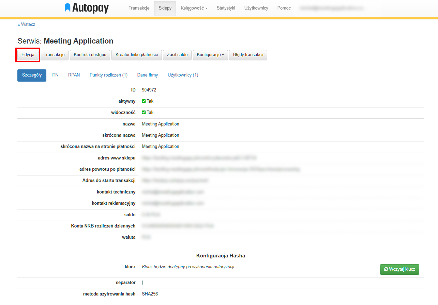This screenshot has height=305, width=438.
Task: Click the 'Konta NRB rozliczeń dziennych' label
Action: (103, 226)
